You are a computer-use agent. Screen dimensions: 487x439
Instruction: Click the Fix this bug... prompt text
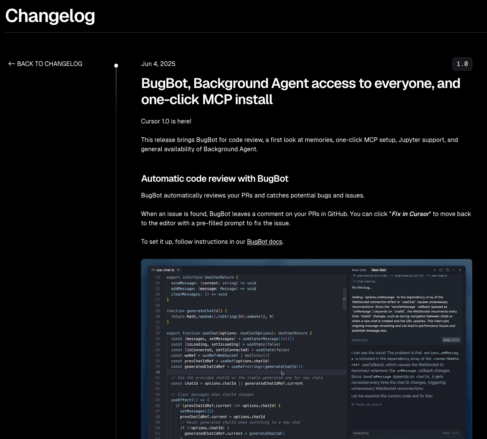[x=362, y=287]
